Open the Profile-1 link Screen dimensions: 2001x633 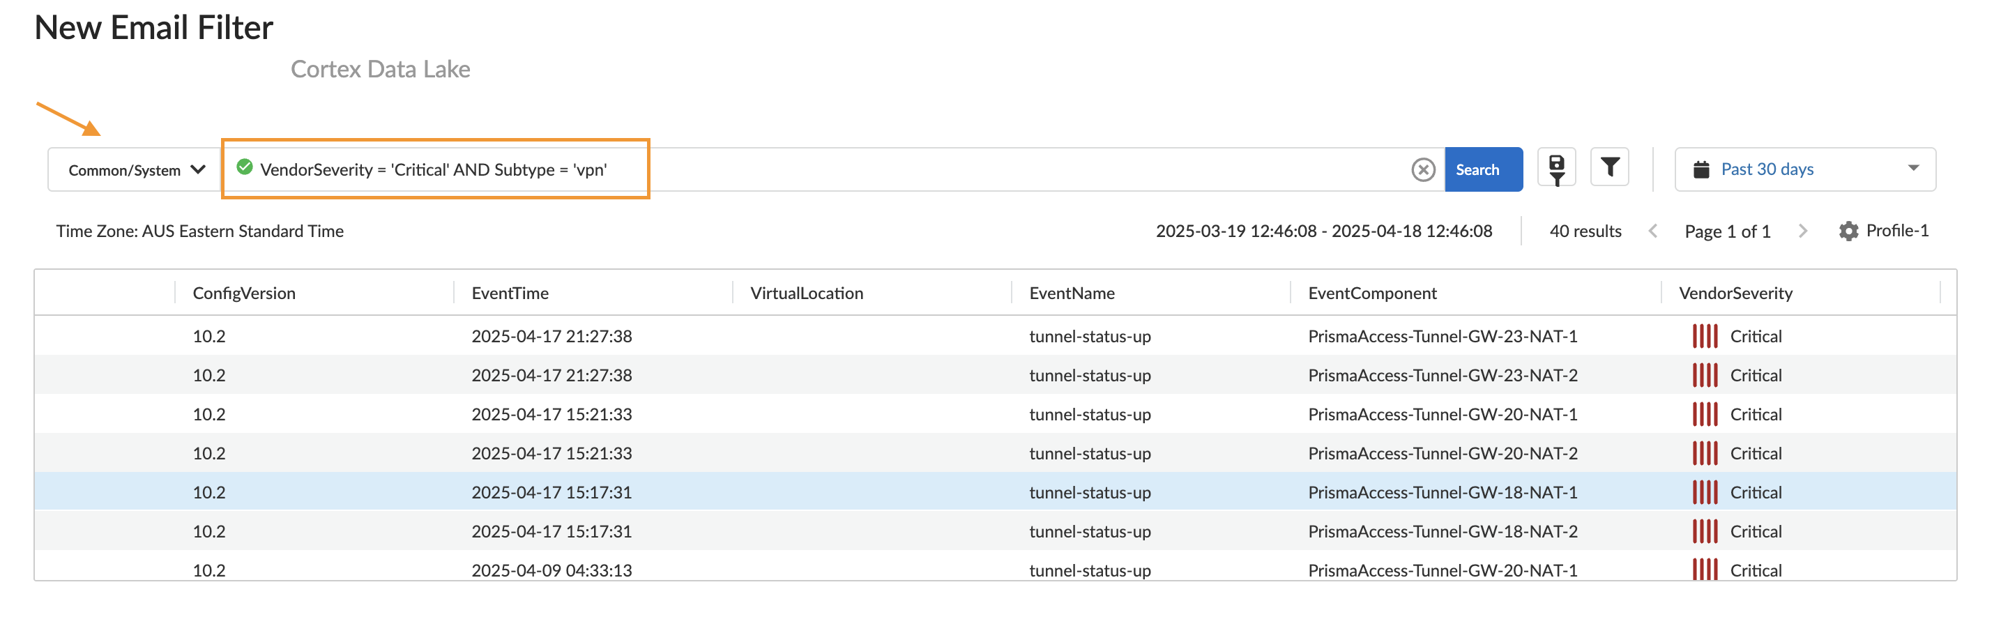pos(1898,231)
